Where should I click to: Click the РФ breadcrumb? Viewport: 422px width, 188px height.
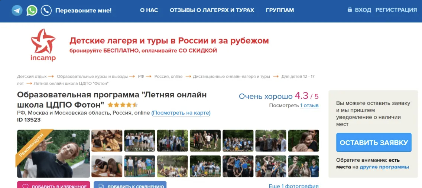pyautogui.click(x=141, y=77)
